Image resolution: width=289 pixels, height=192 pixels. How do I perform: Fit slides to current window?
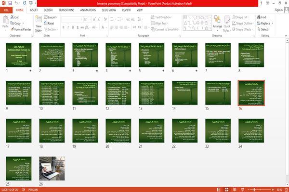(x=286, y=190)
